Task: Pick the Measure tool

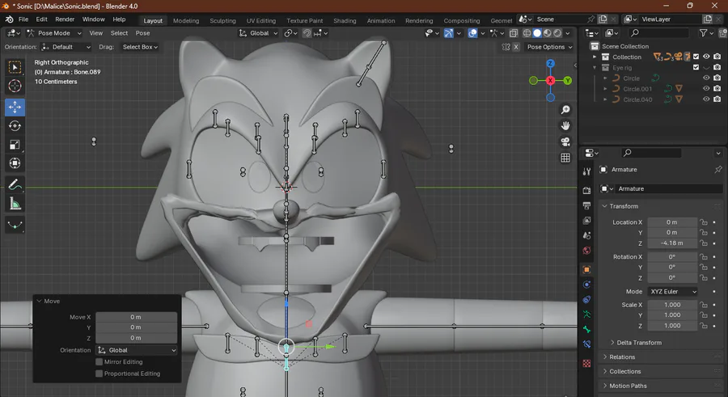Action: point(15,205)
